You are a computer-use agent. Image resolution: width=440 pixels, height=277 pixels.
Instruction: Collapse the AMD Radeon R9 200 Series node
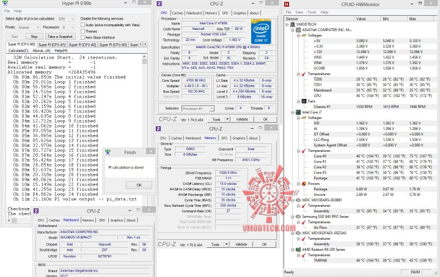tap(292, 250)
